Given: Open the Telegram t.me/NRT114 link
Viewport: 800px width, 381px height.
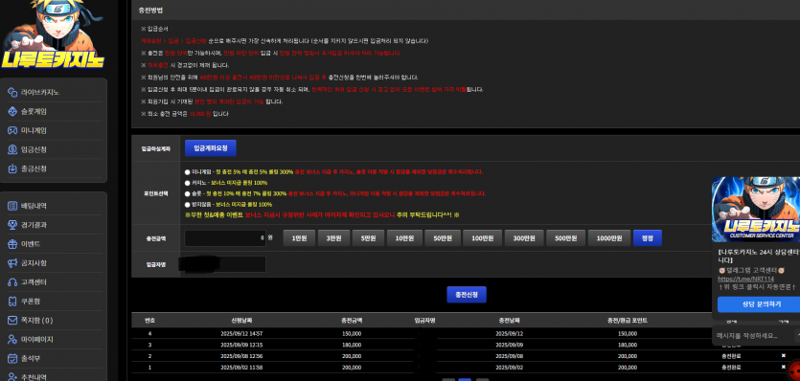Looking at the screenshot, I should click(x=739, y=279).
